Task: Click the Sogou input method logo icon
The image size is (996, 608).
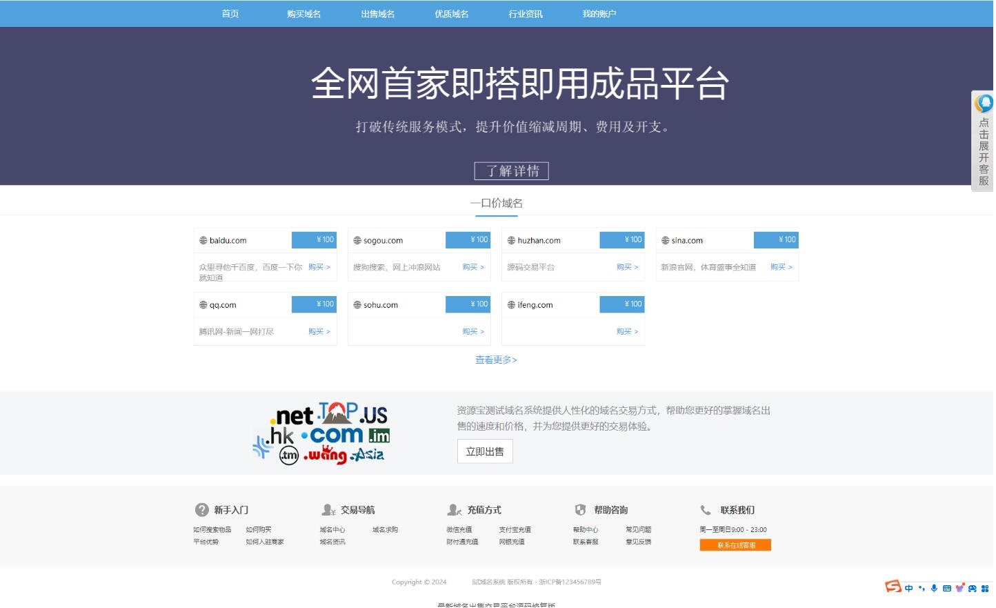Action: point(892,588)
